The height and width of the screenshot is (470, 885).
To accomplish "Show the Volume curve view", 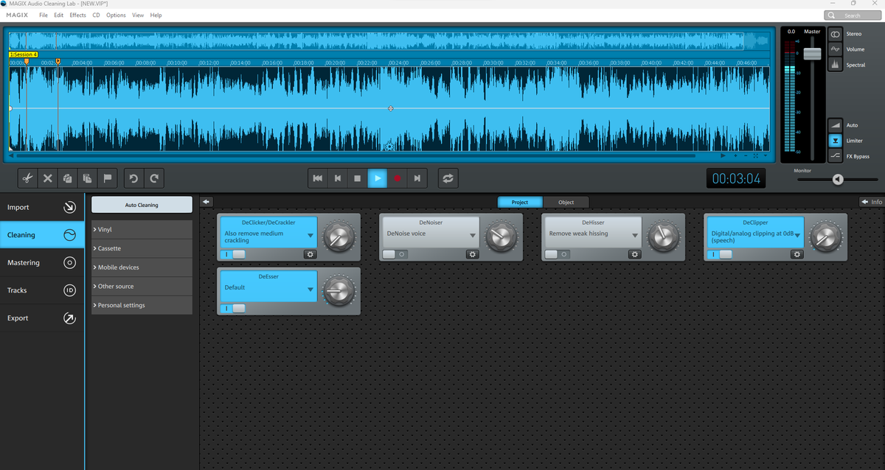I will [x=836, y=49].
